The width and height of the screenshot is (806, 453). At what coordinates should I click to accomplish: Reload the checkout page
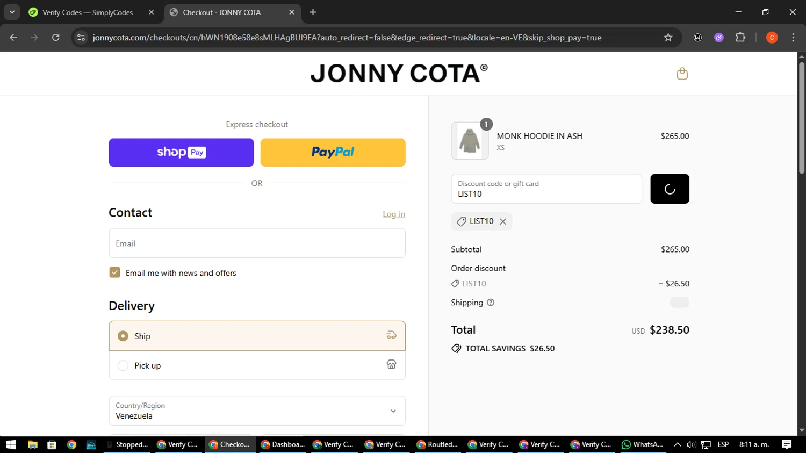56,38
